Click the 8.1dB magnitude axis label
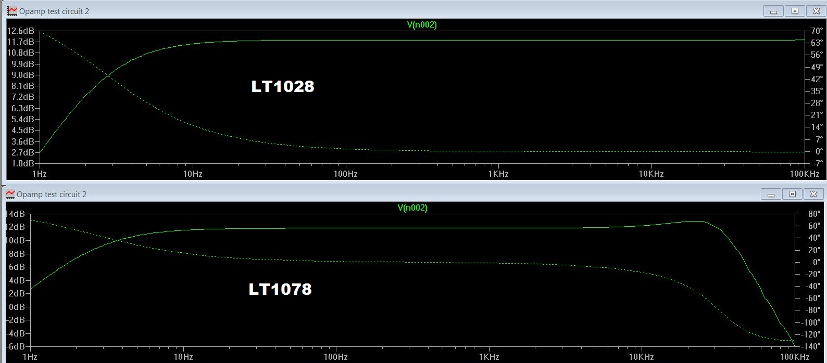This screenshot has height=363, width=827. [x=23, y=86]
